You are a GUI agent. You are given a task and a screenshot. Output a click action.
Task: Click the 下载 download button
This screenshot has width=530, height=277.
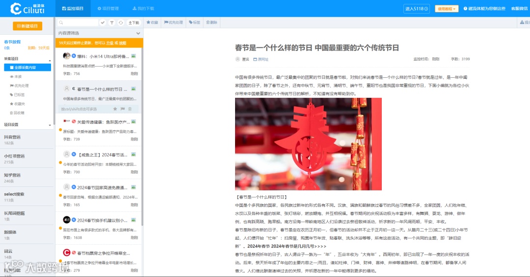click(x=134, y=23)
